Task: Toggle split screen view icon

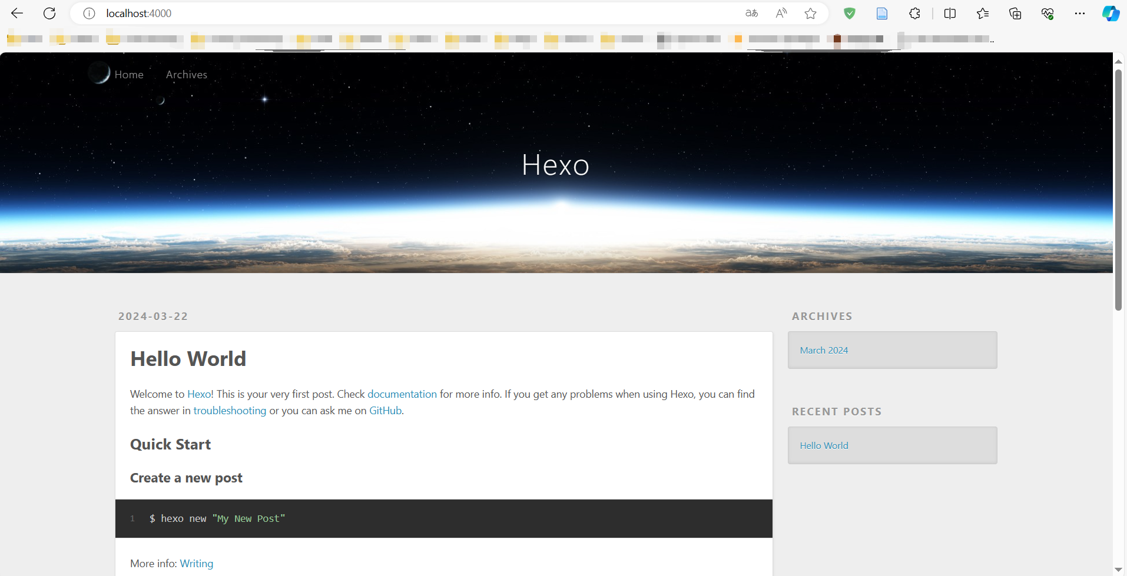Action: pyautogui.click(x=950, y=13)
